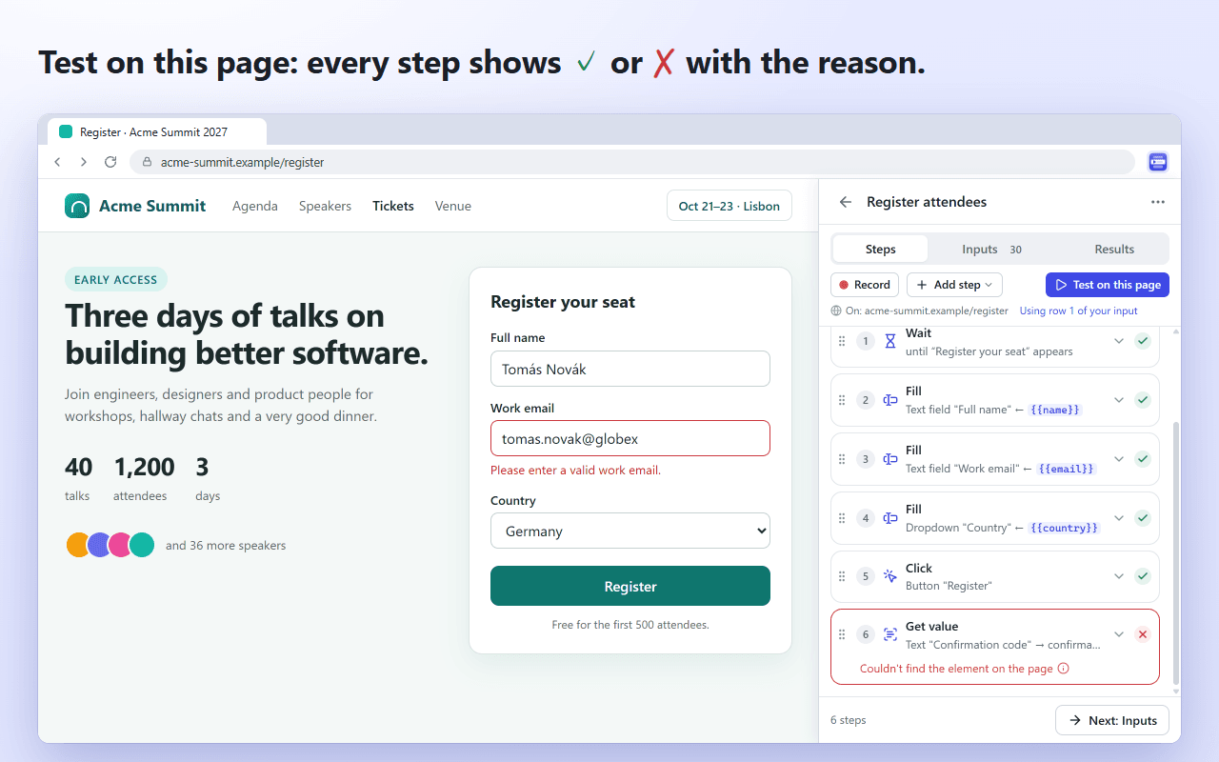Click the cursor icon of the Click step
The height and width of the screenshot is (762, 1219).
tap(890, 576)
